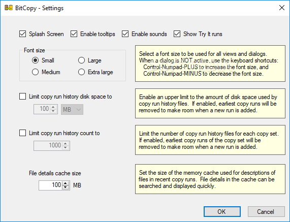Image resolution: width=290 pixels, height=222 pixels.
Task: Uncheck the Splash Screen checkbox
Action: click(x=22, y=34)
